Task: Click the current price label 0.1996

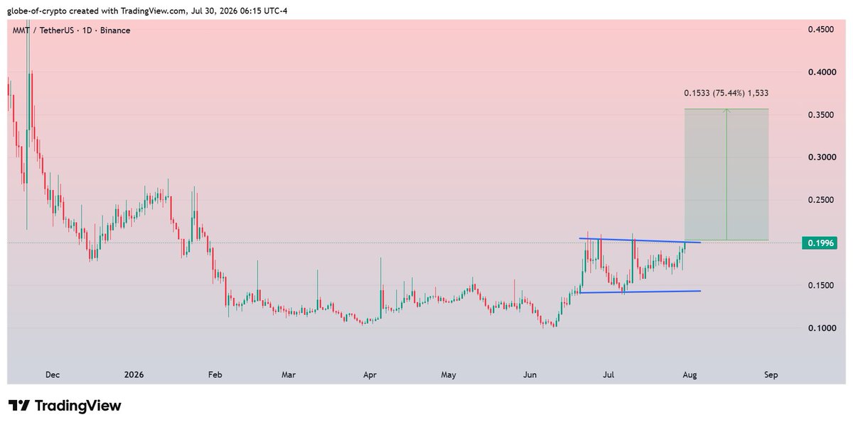Action: [820, 243]
